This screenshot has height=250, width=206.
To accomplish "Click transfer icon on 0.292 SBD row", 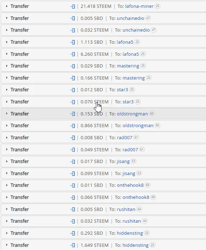I will point(72,233).
